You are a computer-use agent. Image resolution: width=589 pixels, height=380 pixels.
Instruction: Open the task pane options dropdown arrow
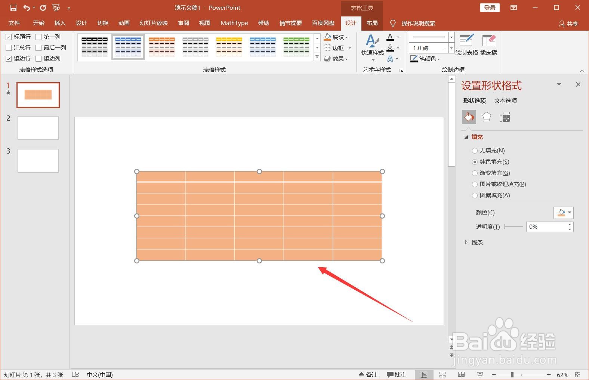559,84
